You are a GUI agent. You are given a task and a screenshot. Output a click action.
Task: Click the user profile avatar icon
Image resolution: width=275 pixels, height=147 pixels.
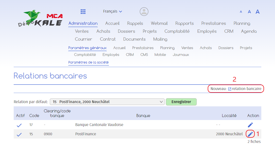(x=144, y=11)
